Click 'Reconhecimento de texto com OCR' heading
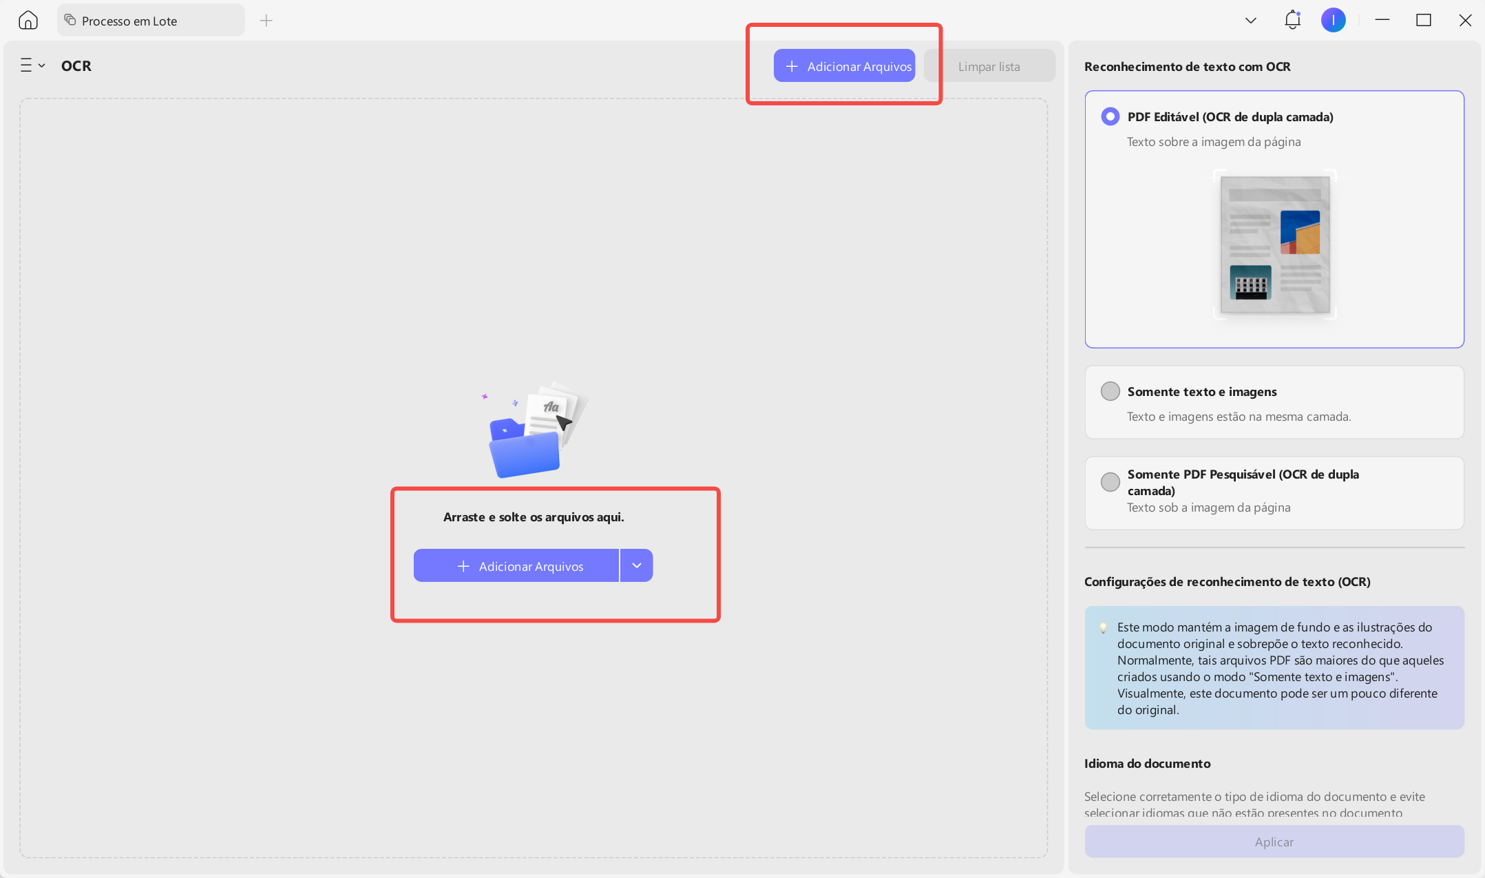This screenshot has width=1485, height=878. (x=1187, y=67)
